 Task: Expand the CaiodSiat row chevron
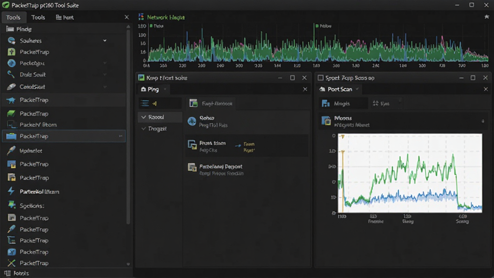105,87
